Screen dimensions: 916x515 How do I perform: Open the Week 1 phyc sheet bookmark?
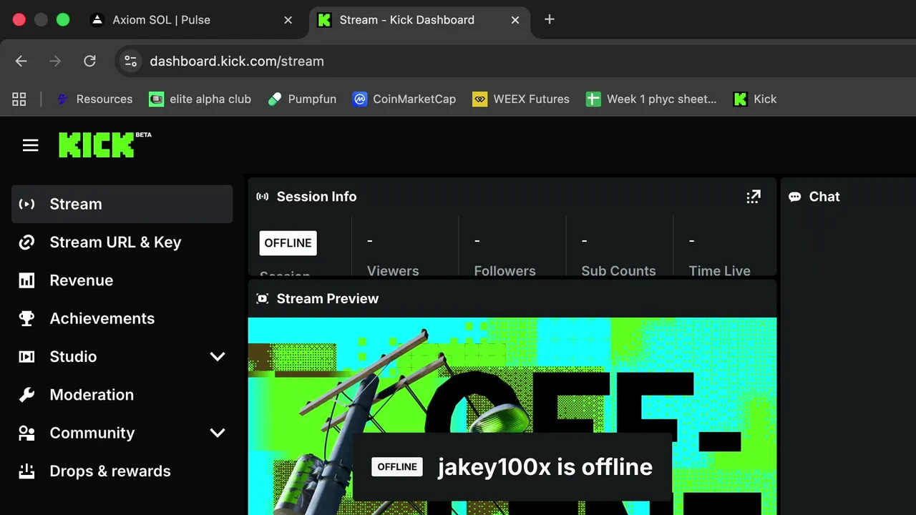point(651,99)
